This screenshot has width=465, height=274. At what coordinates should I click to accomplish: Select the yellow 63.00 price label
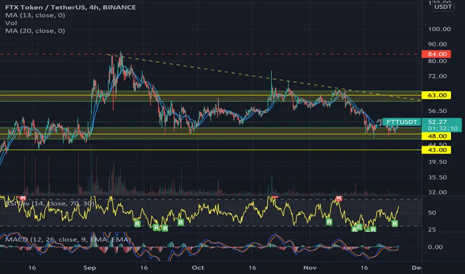(x=437, y=95)
